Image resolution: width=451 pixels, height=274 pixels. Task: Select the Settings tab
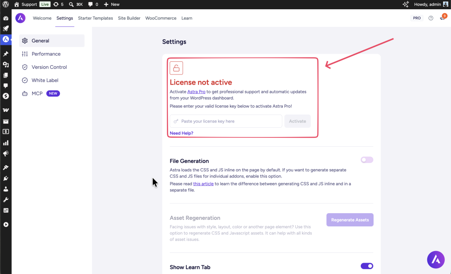tap(65, 18)
